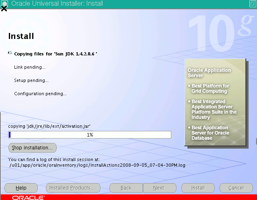Click the 'Configuration pending...' status text
The width and height of the screenshot is (257, 200).
(40, 94)
